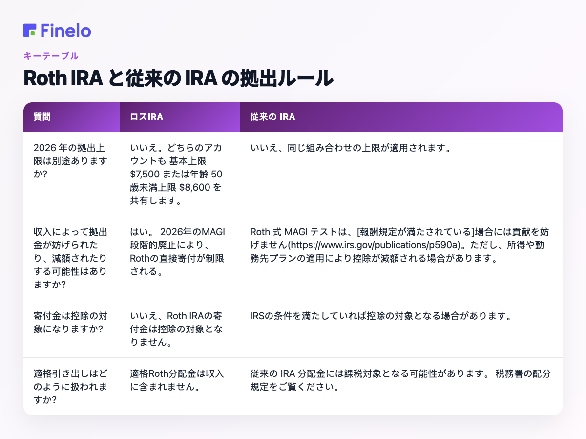Click the question 適格引き出しはどのように扱われますか?
The image size is (586, 439).
click(x=71, y=386)
